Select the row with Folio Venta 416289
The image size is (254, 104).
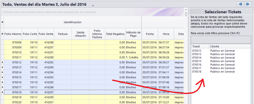click(x=45, y=57)
